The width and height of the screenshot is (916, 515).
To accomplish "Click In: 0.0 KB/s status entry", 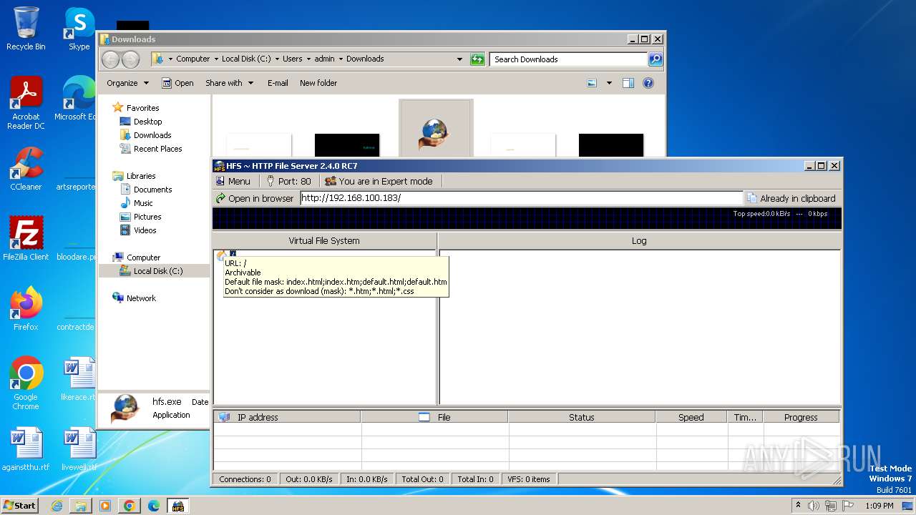I will (366, 479).
